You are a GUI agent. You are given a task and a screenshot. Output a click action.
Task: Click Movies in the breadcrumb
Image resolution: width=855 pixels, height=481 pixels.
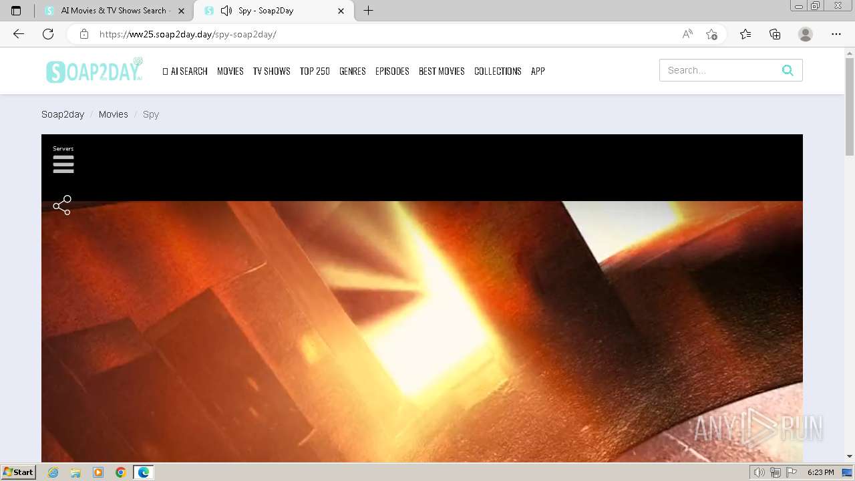click(114, 114)
